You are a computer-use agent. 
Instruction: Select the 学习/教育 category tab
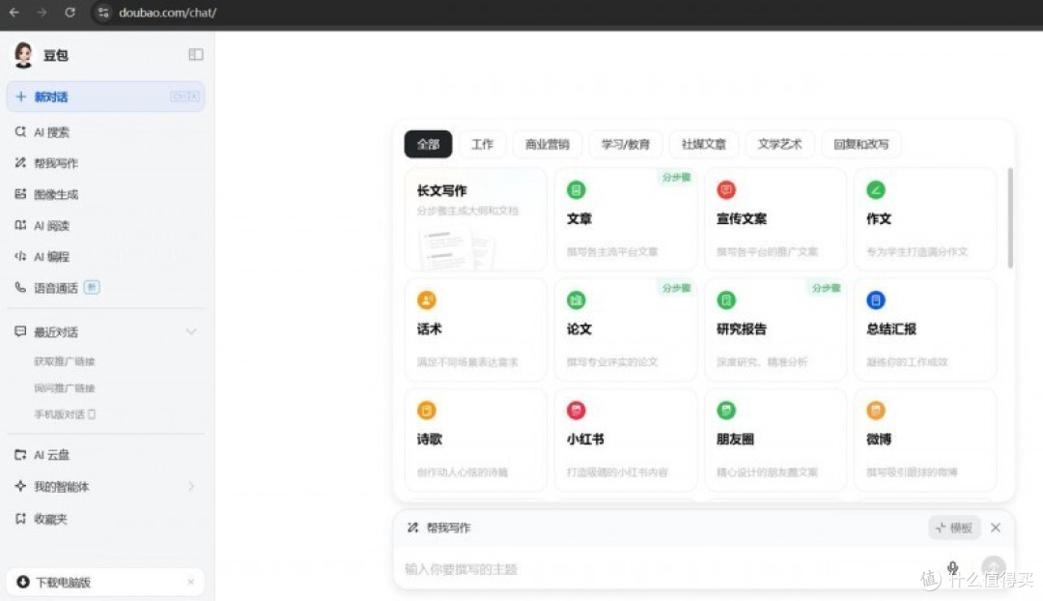pyautogui.click(x=625, y=144)
